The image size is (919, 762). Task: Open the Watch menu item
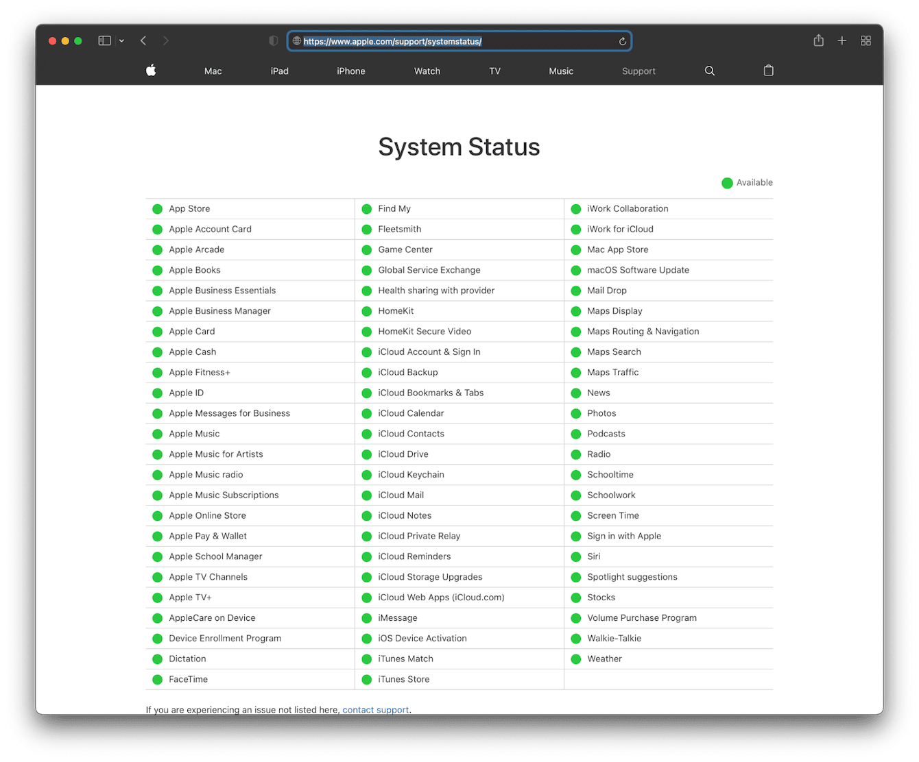coord(427,71)
